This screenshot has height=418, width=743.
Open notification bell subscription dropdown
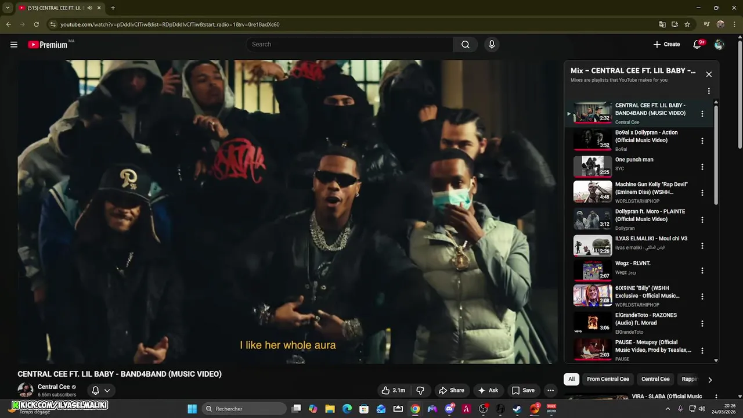coord(101,391)
